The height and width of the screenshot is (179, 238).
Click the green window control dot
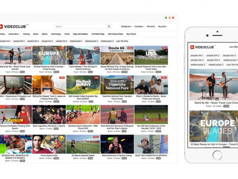(x=166, y=18)
